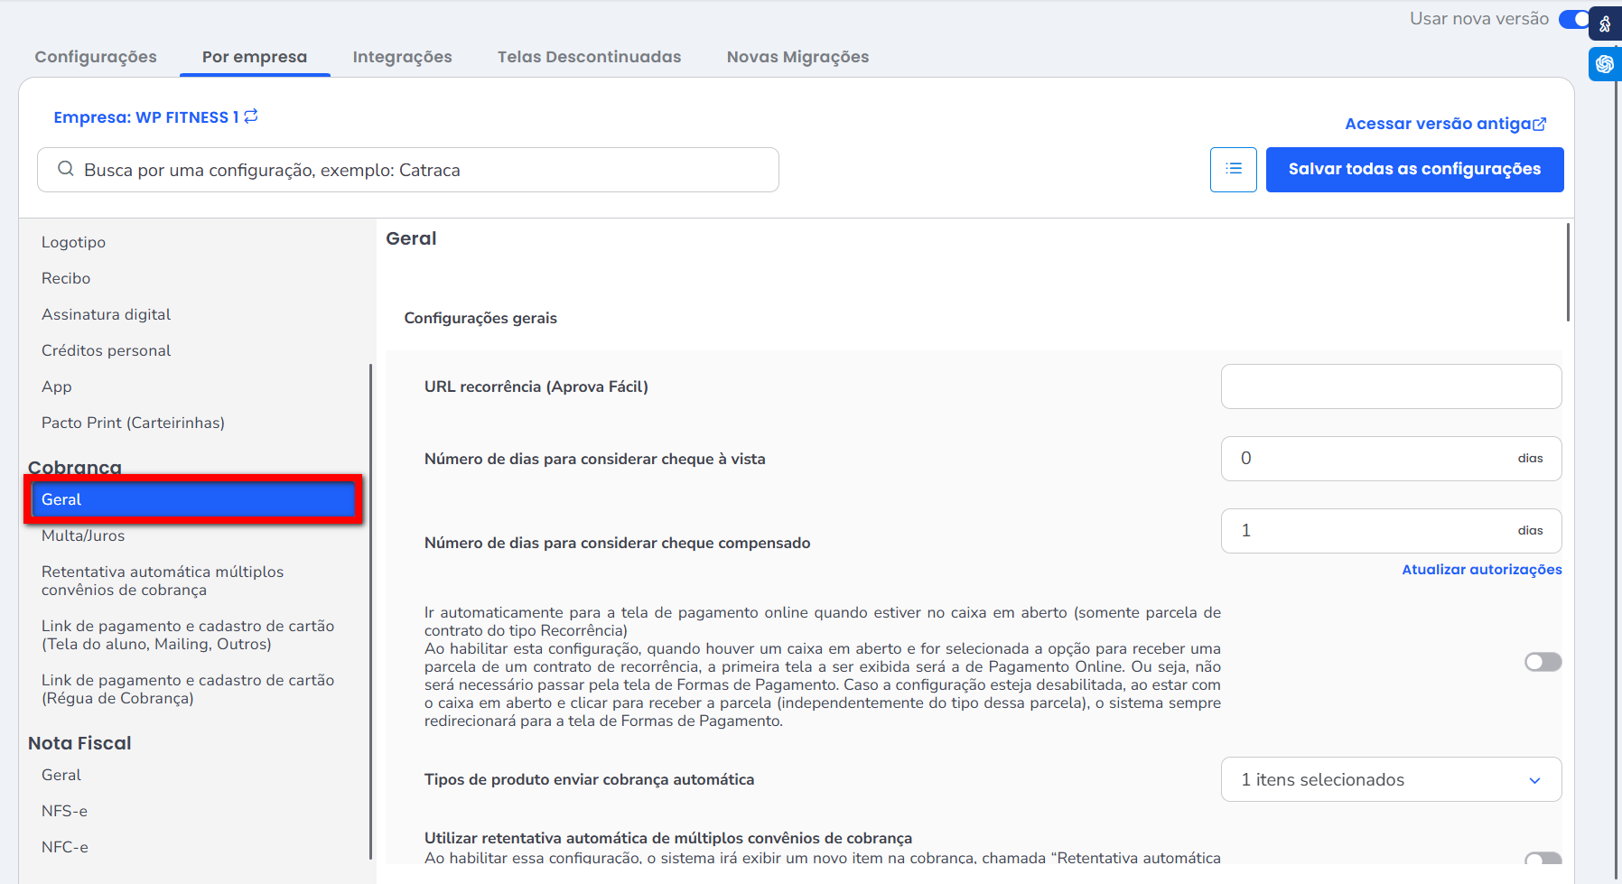1622x884 pixels.
Task: Open the list view icon button
Action: click(1233, 170)
